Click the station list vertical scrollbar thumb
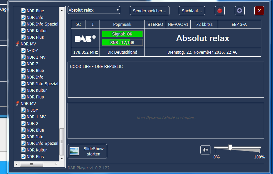 pos(62,142)
